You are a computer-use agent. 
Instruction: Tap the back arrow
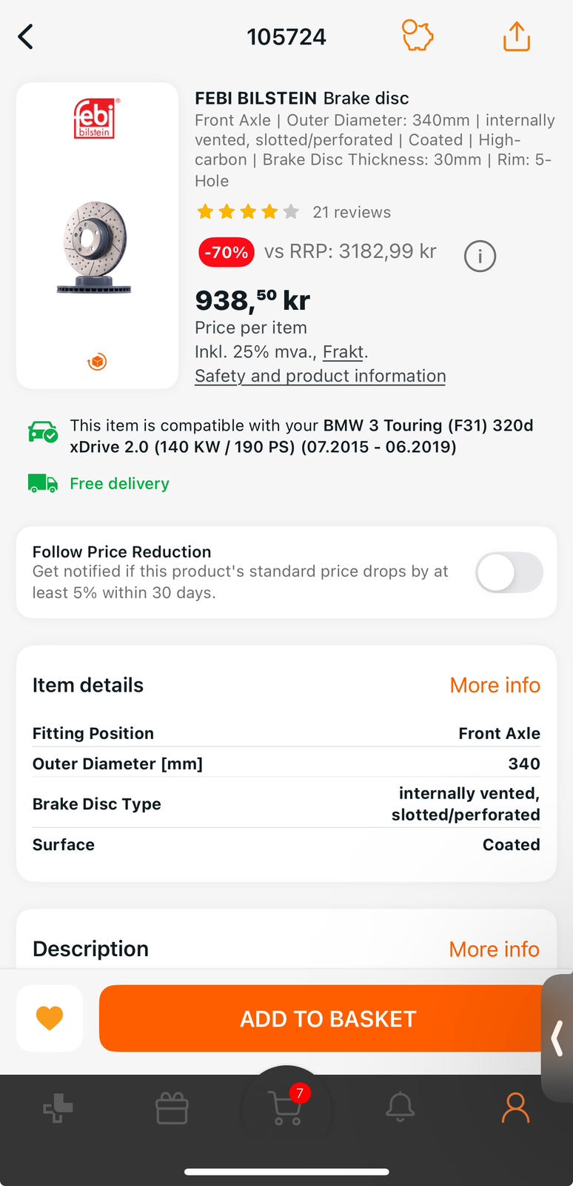(x=26, y=36)
